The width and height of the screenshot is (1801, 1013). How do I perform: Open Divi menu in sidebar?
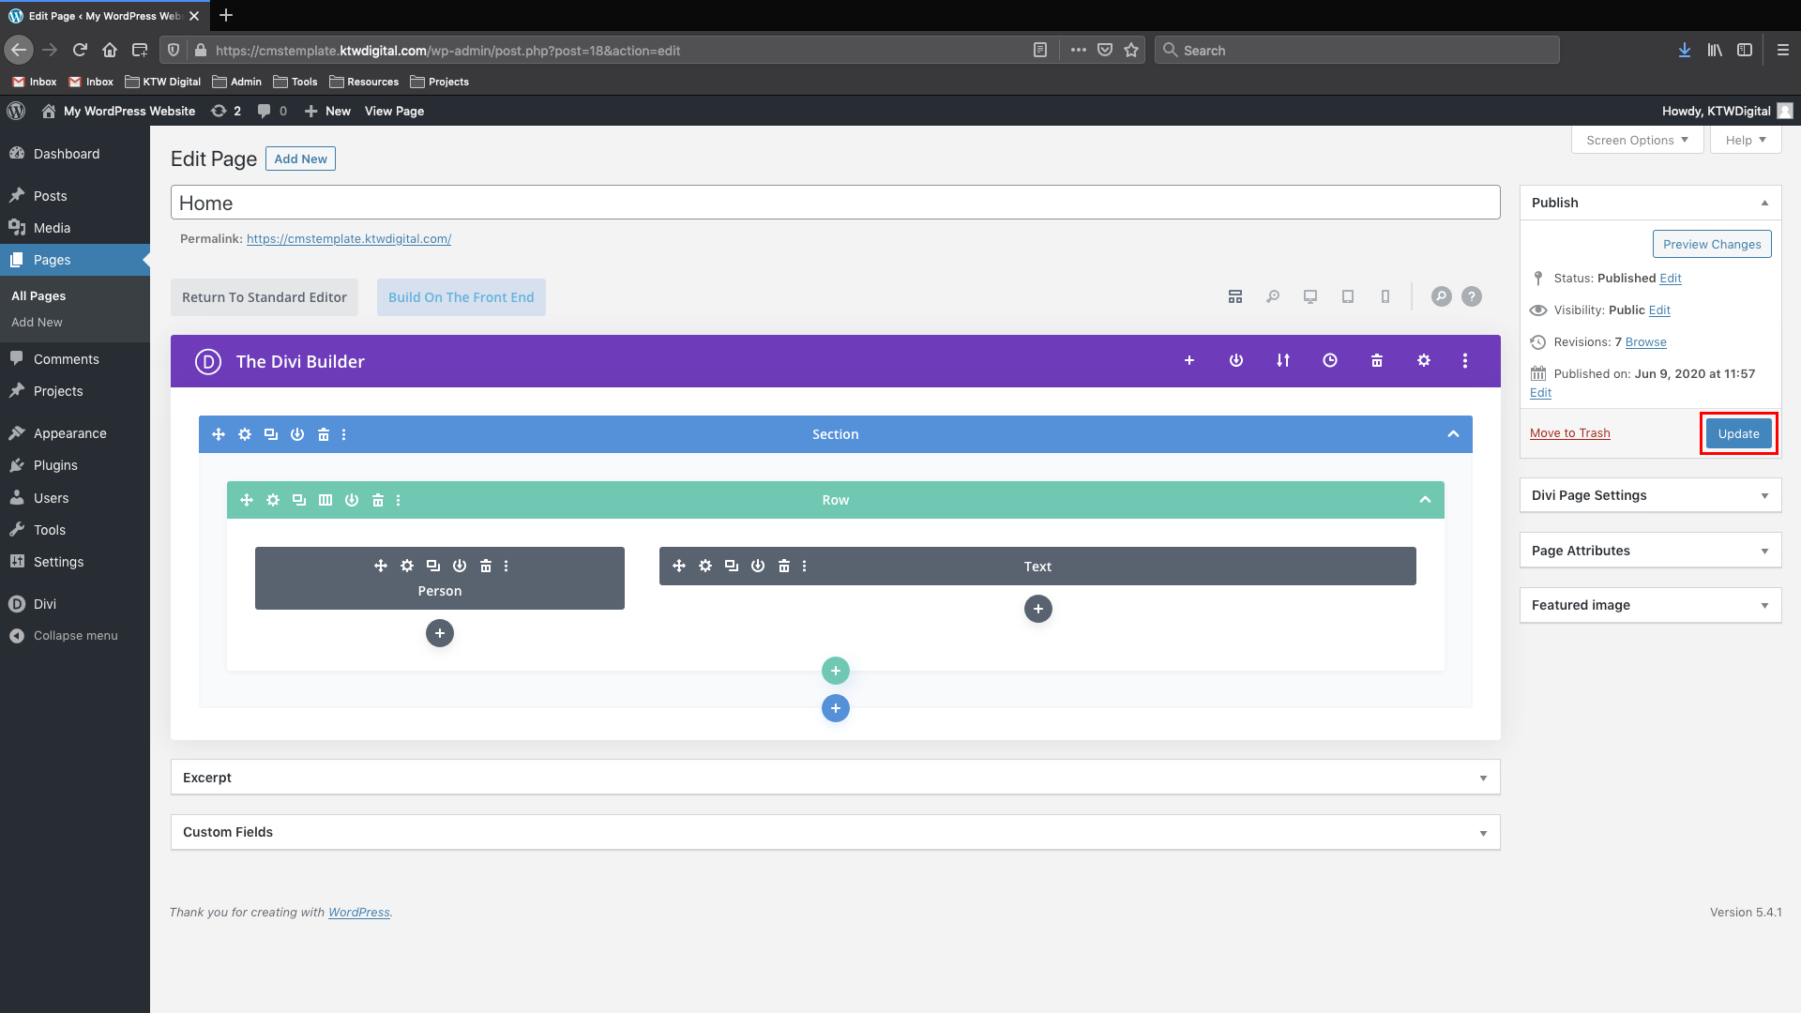point(75,604)
